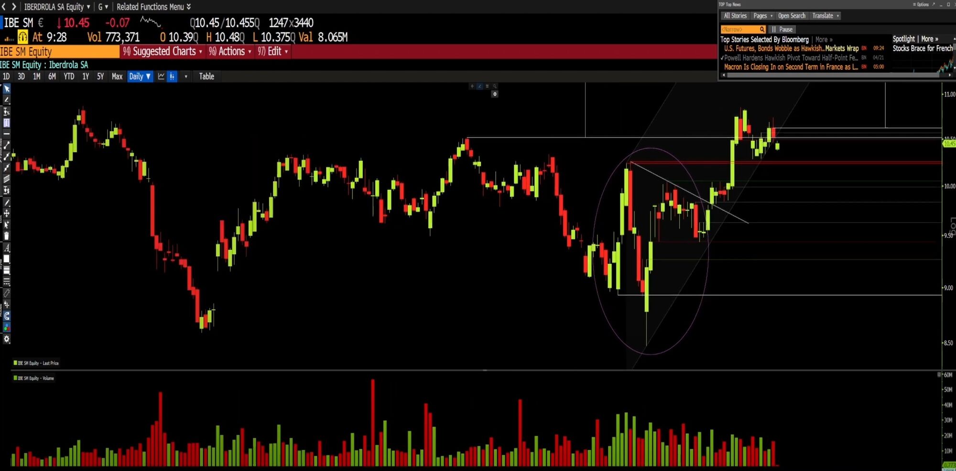Open the Suggested Charts dropdown

(x=163, y=52)
